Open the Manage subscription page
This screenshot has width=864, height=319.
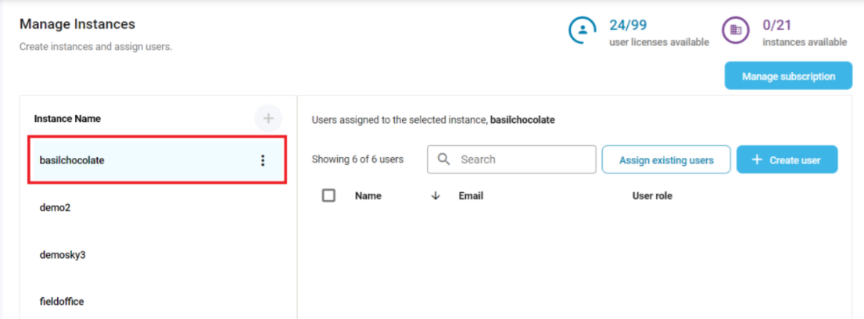[788, 77]
